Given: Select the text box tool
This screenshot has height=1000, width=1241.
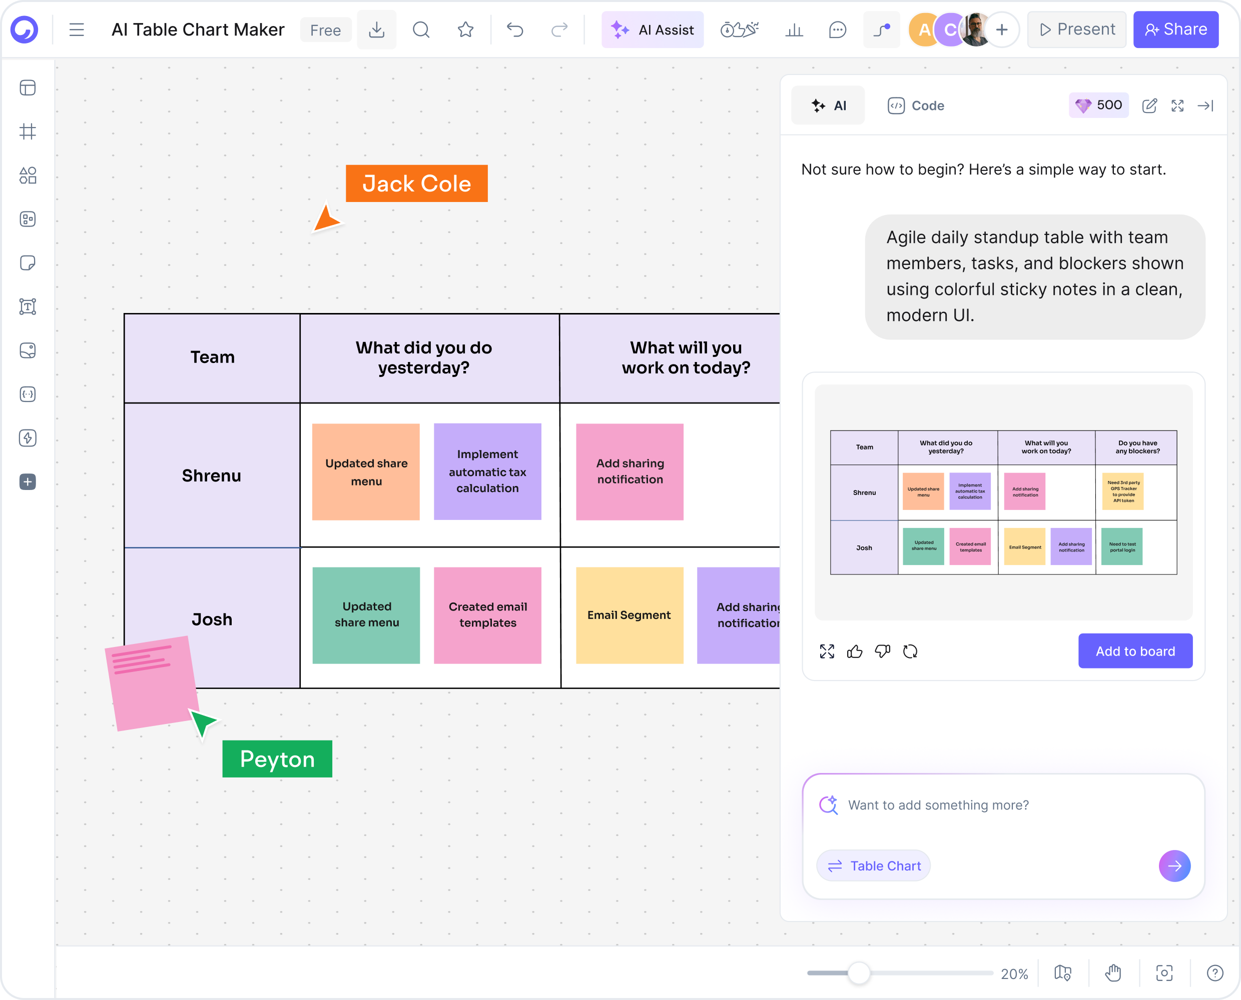Looking at the screenshot, I should pos(28,307).
